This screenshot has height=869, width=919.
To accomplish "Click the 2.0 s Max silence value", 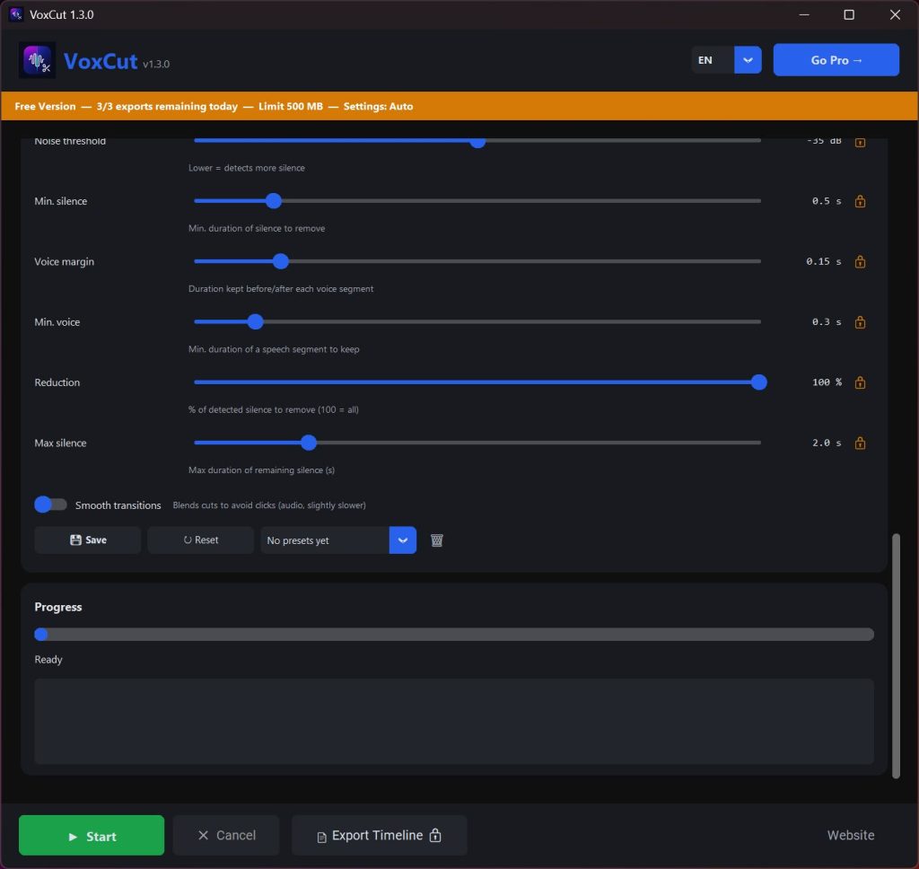I will point(827,443).
